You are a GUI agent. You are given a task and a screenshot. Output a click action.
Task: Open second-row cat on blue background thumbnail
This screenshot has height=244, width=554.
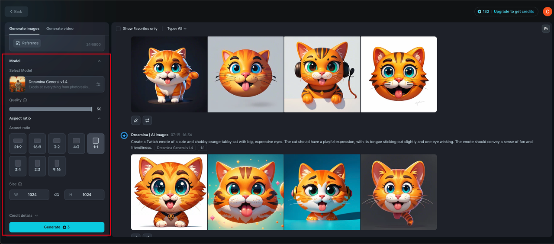pos(322,192)
